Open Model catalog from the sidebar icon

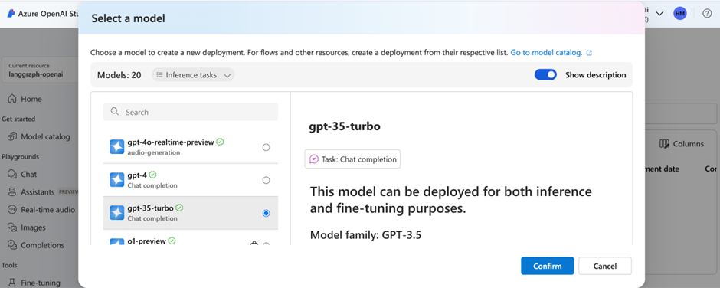[12, 136]
